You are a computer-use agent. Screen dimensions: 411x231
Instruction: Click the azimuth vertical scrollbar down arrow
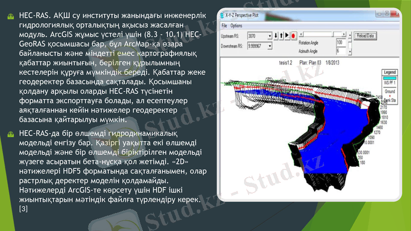coord(350,52)
